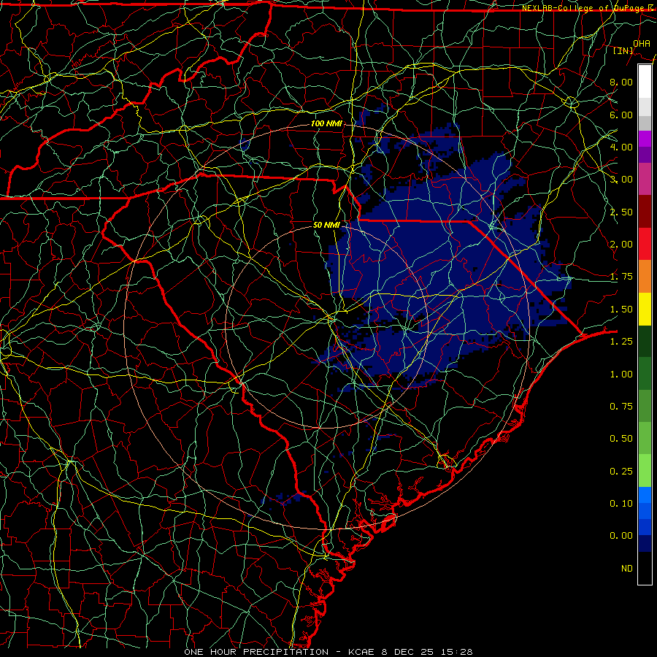Click the 'ND' no-data legend label
This screenshot has width=657, height=657.
(x=627, y=569)
